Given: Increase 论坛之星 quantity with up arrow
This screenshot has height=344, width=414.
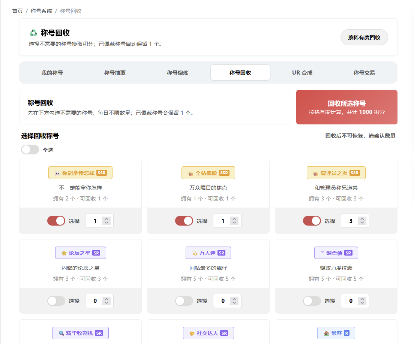Looking at the screenshot, I should (106, 299).
